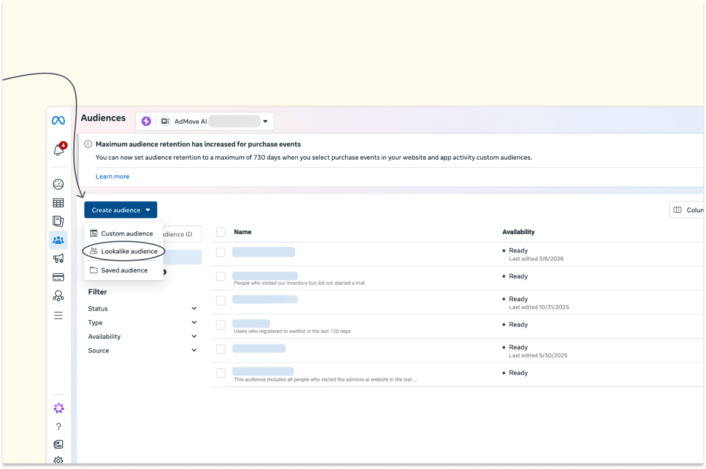Choose Saved audience from the menu
Image resolution: width=706 pixels, height=469 pixels.
123,270
